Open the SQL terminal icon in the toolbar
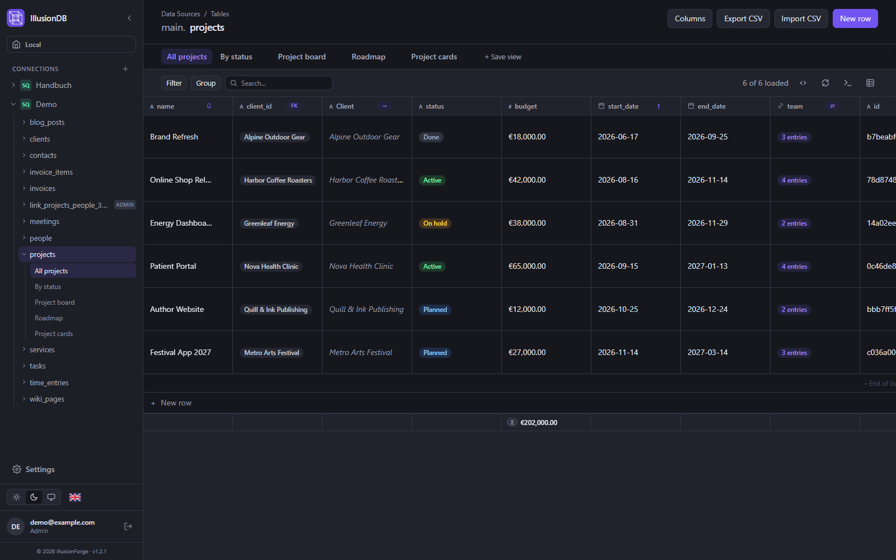 coord(848,83)
